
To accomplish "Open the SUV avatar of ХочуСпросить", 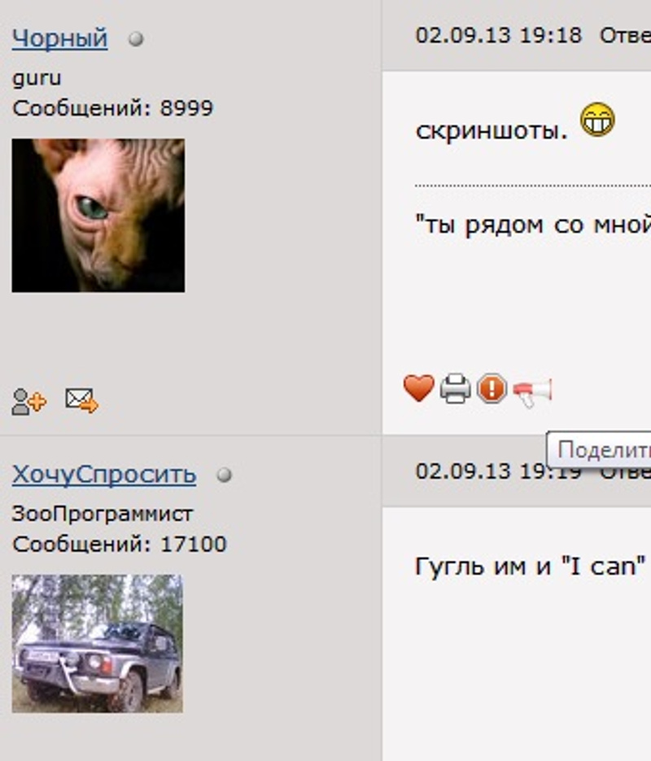I will point(97,644).
